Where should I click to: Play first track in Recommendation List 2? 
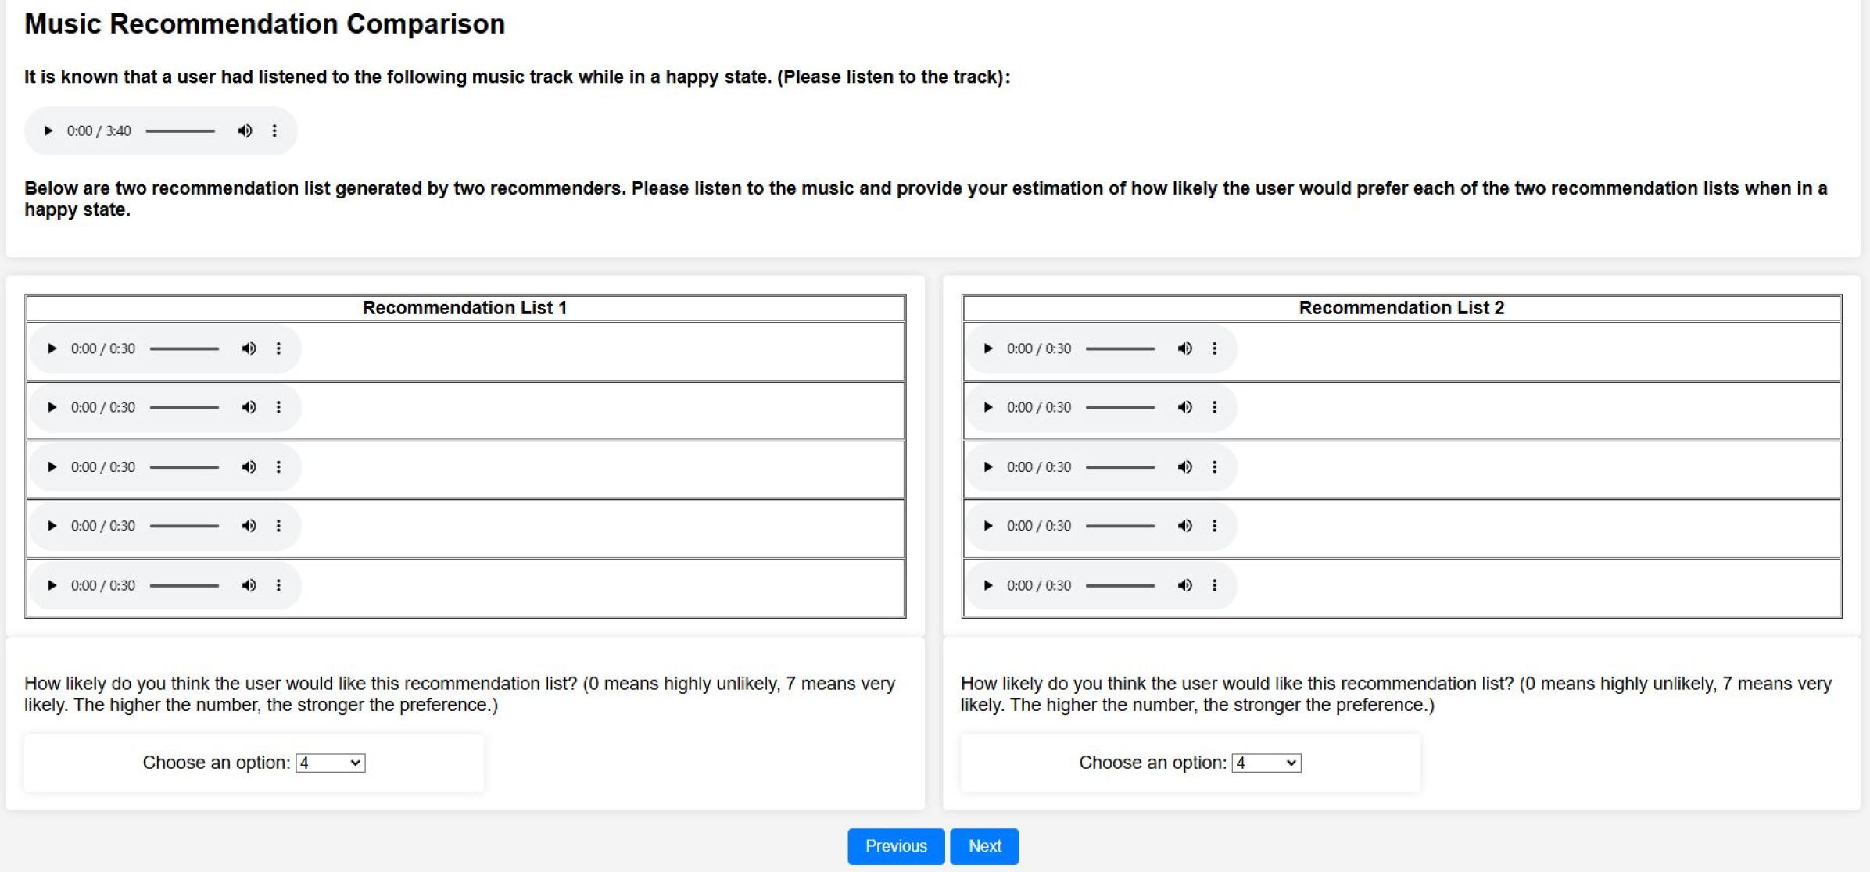tap(987, 348)
